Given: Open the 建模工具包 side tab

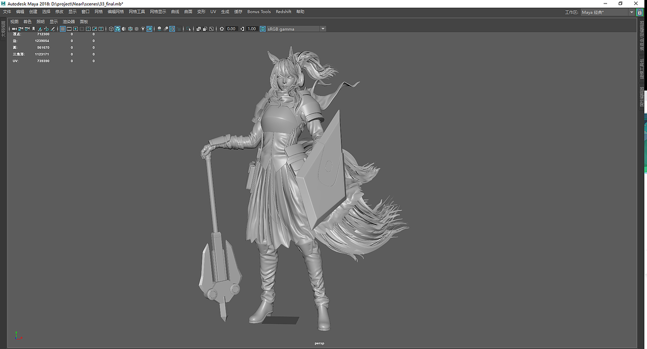Looking at the screenshot, I should point(642,68).
